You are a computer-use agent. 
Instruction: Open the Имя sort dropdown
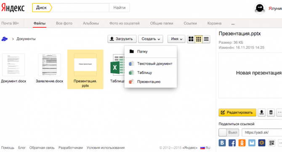tap(176, 39)
